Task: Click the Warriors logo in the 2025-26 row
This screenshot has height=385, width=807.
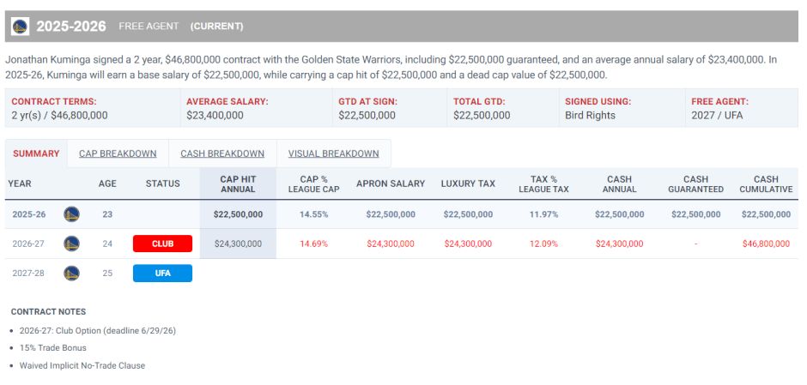Action: 71,214
